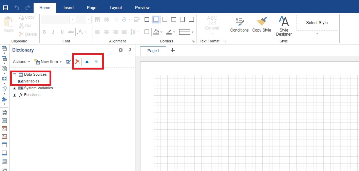Toggle the word wrap icon
The height and width of the screenshot is (171, 359).
pos(137,19)
